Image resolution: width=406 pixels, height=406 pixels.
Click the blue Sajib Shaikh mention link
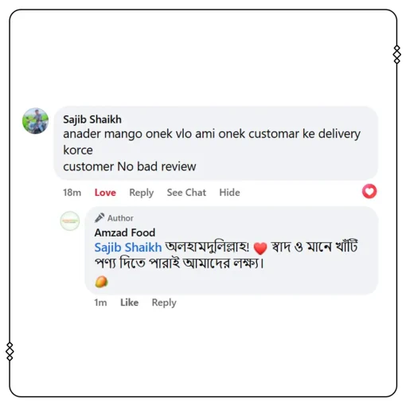click(128, 248)
